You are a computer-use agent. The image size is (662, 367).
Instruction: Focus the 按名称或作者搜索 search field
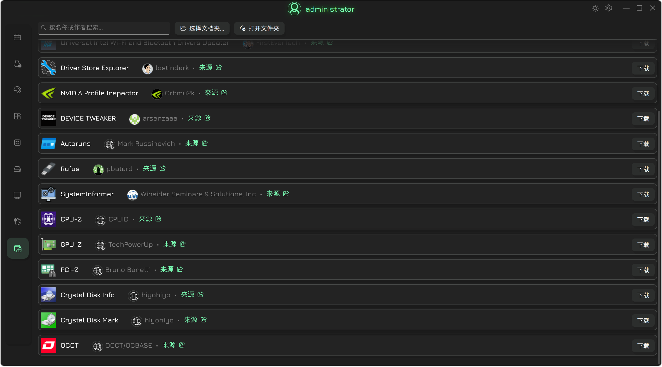click(x=104, y=28)
